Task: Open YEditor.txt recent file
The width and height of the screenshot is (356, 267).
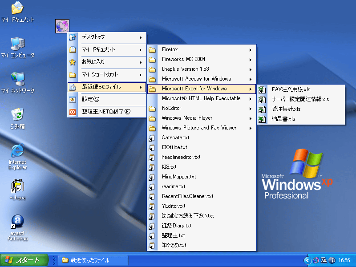Action: pyautogui.click(x=202, y=206)
